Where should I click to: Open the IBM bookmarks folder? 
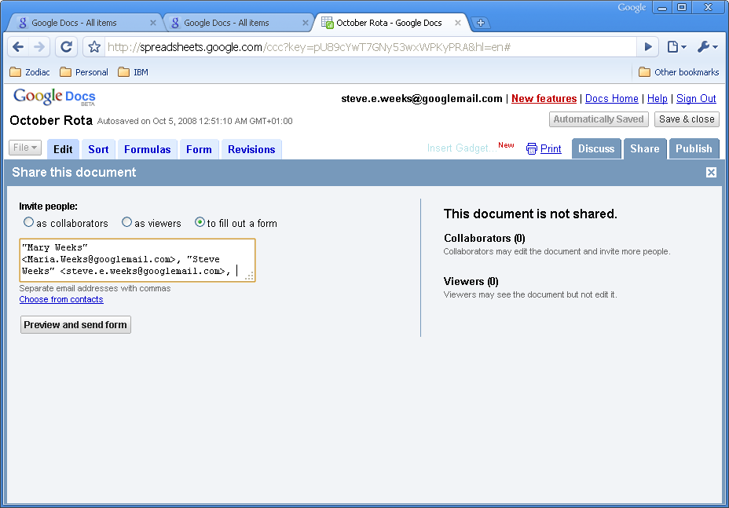point(133,72)
